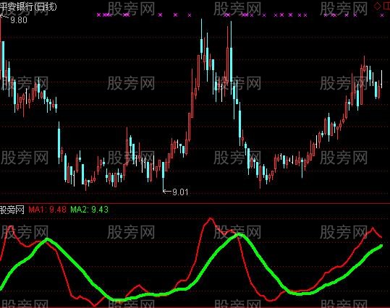Click the red square icon beside the diamond

[x=387, y=7]
